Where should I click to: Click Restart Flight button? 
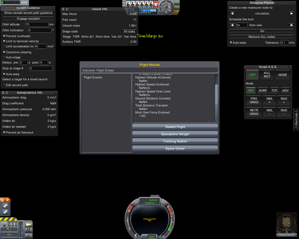point(175,127)
